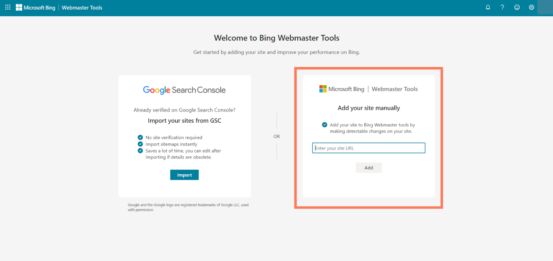
Task: Click the Google trademark footnote text
Action: click(188, 207)
